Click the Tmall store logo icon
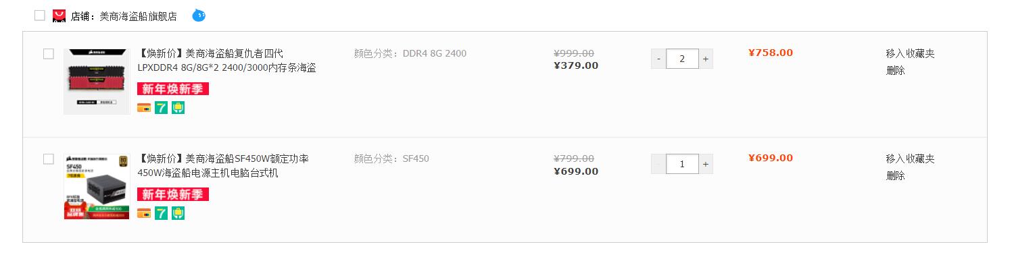Viewport: 1035px width, 261px height. 59,16
